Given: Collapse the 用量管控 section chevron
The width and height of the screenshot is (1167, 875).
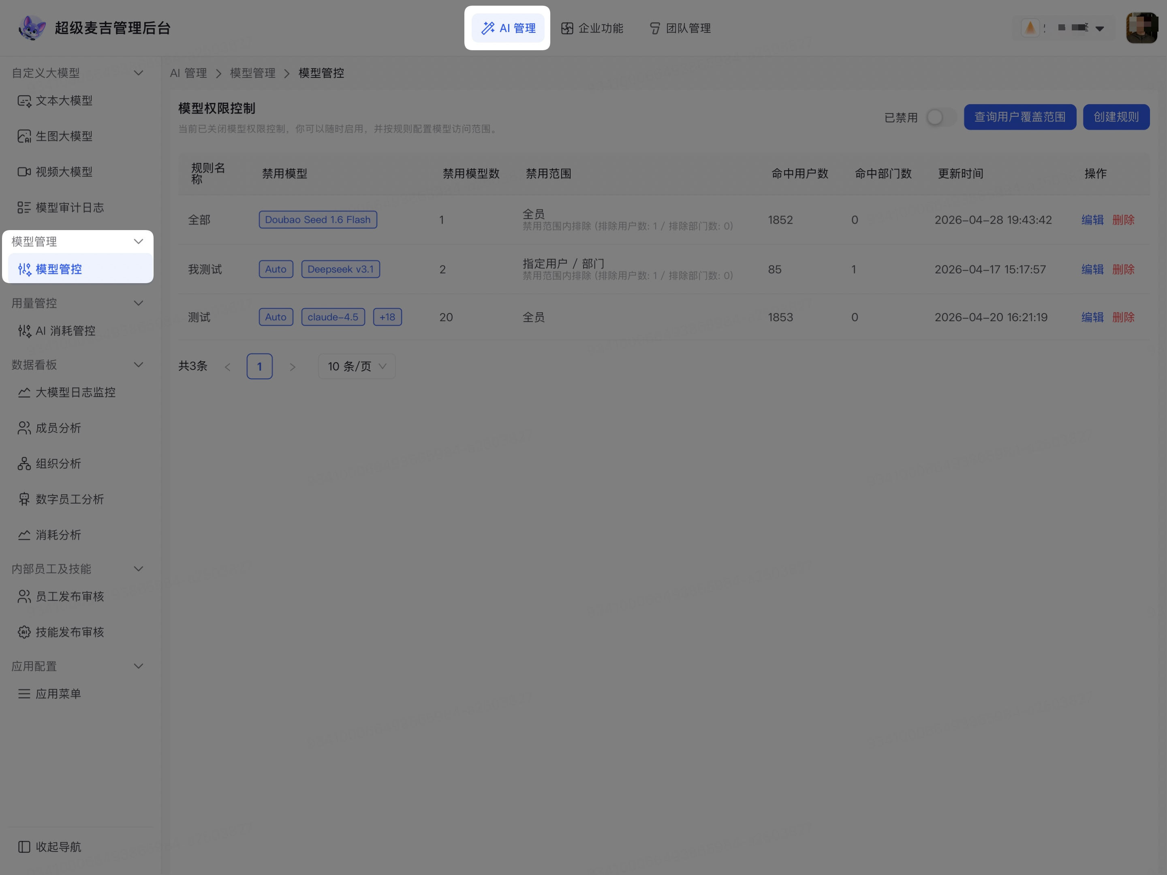Looking at the screenshot, I should (x=139, y=303).
